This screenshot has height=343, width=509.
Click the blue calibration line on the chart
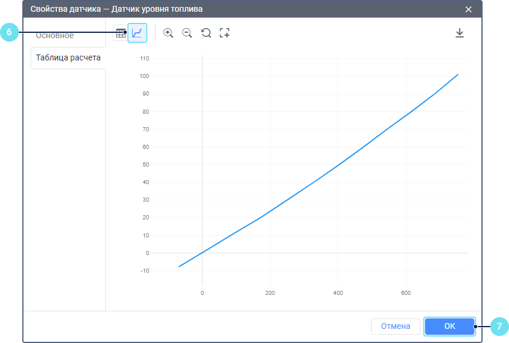tap(338, 167)
